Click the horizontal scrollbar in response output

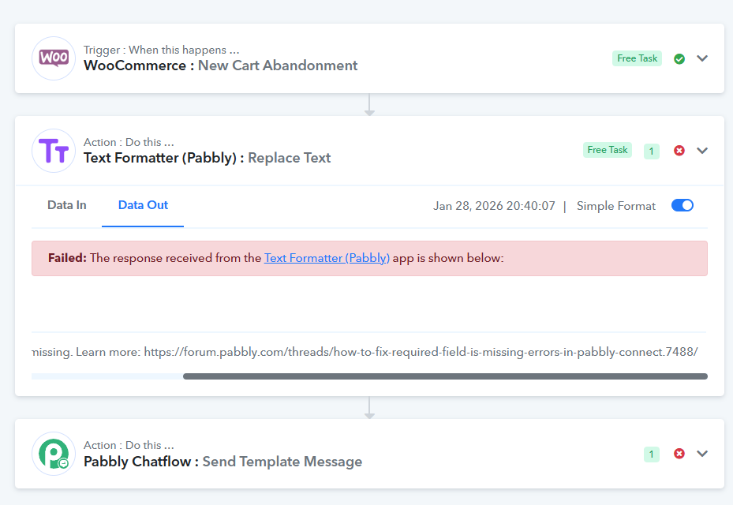pyautogui.click(x=445, y=376)
